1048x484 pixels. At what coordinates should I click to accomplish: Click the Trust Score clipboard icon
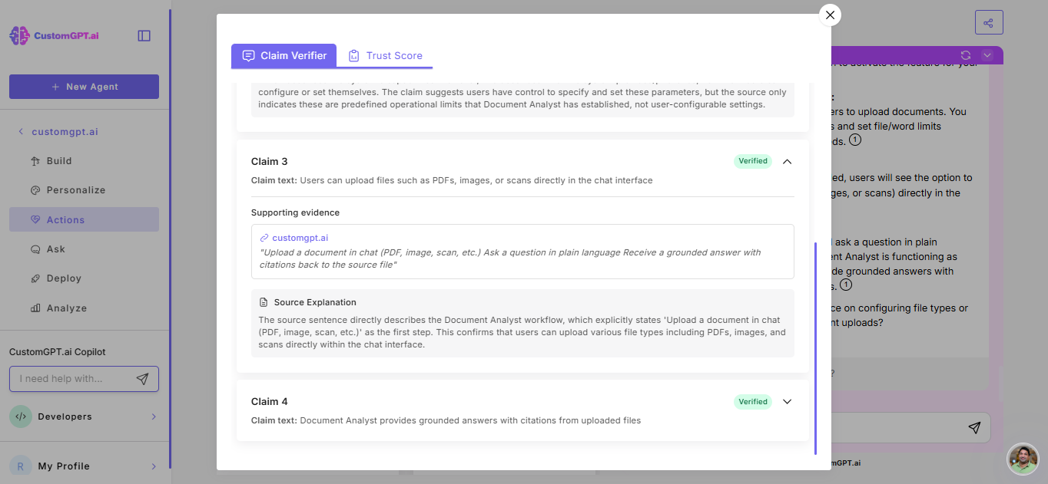coord(353,56)
